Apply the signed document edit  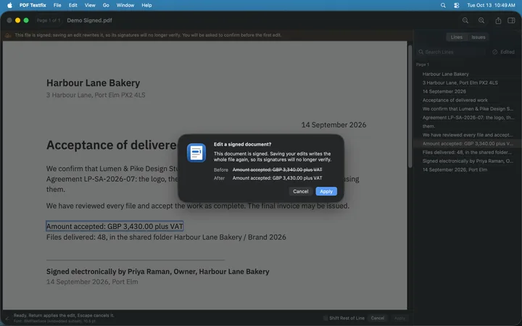pos(326,191)
